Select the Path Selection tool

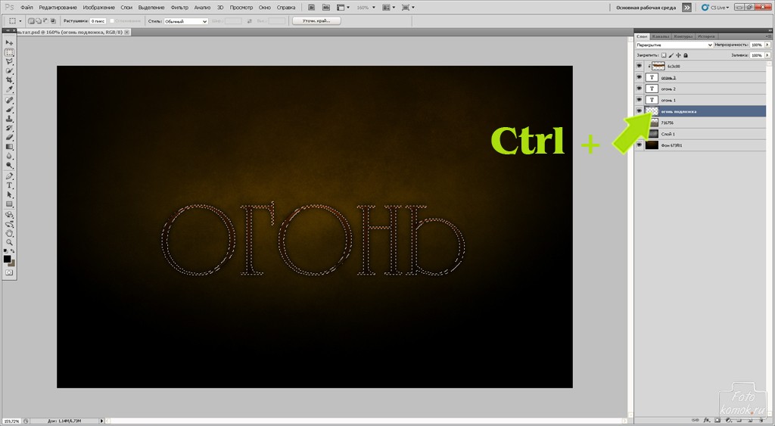pos(9,195)
